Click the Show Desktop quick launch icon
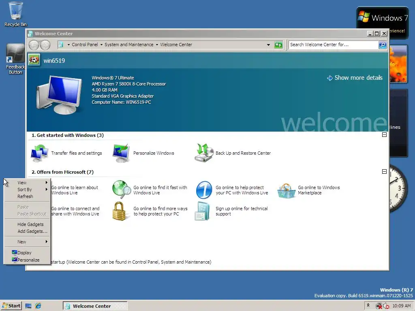Image resolution: width=415 pixels, height=311 pixels. [x=28, y=306]
